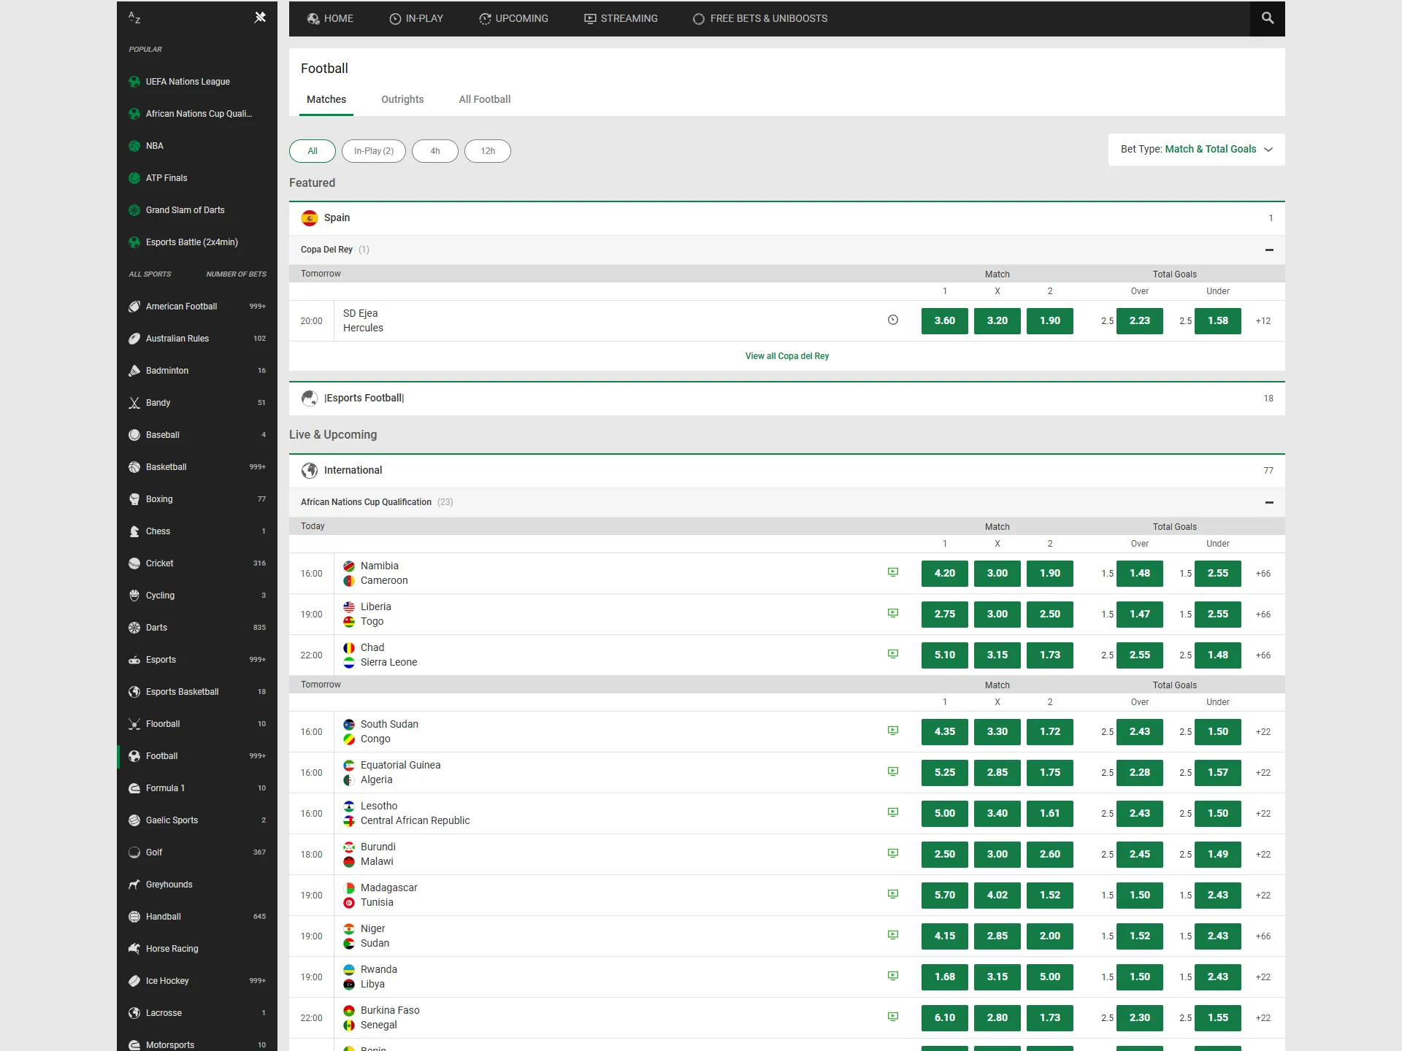Toggle the Copa Del Rey collapse button

pyautogui.click(x=1270, y=250)
